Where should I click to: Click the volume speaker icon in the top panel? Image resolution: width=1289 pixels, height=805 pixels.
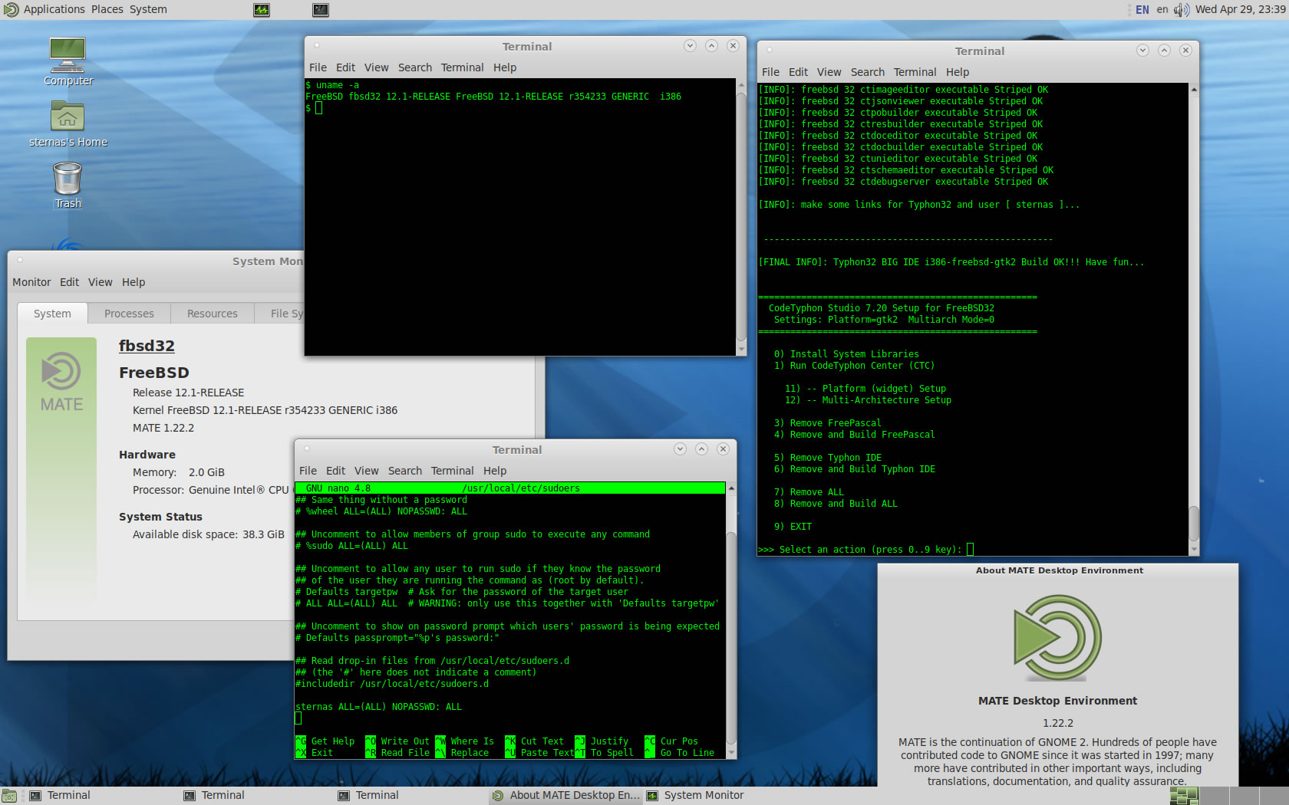[x=1181, y=10]
